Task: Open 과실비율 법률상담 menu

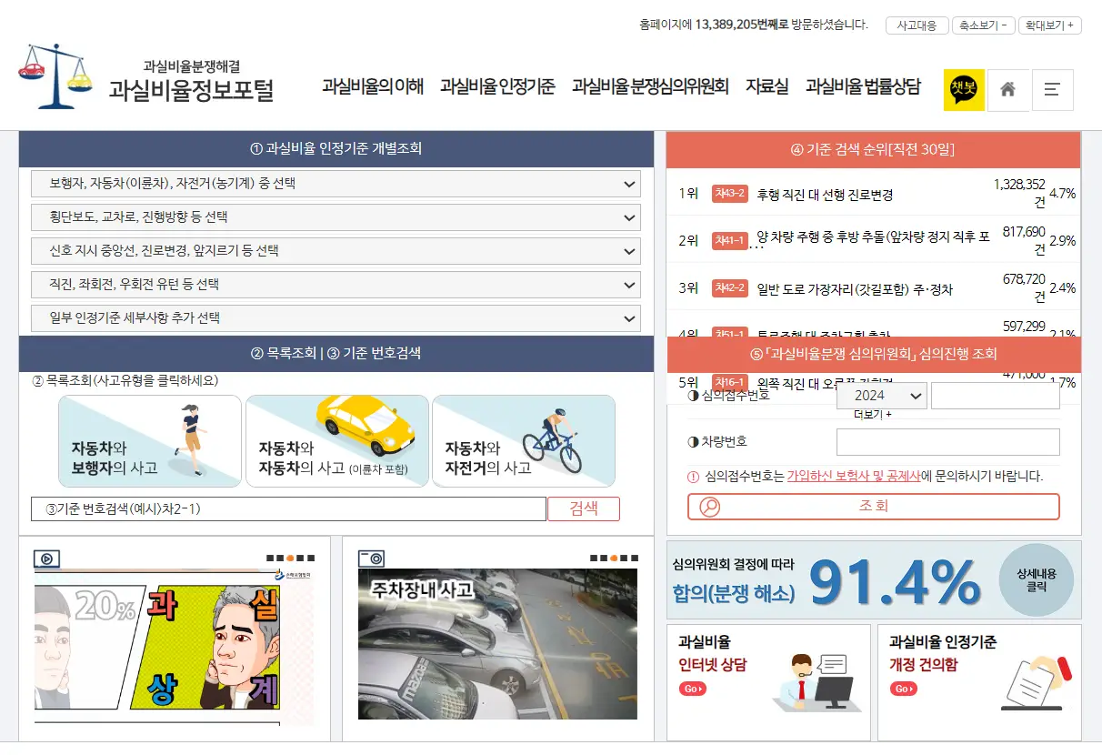Action: pyautogui.click(x=863, y=87)
